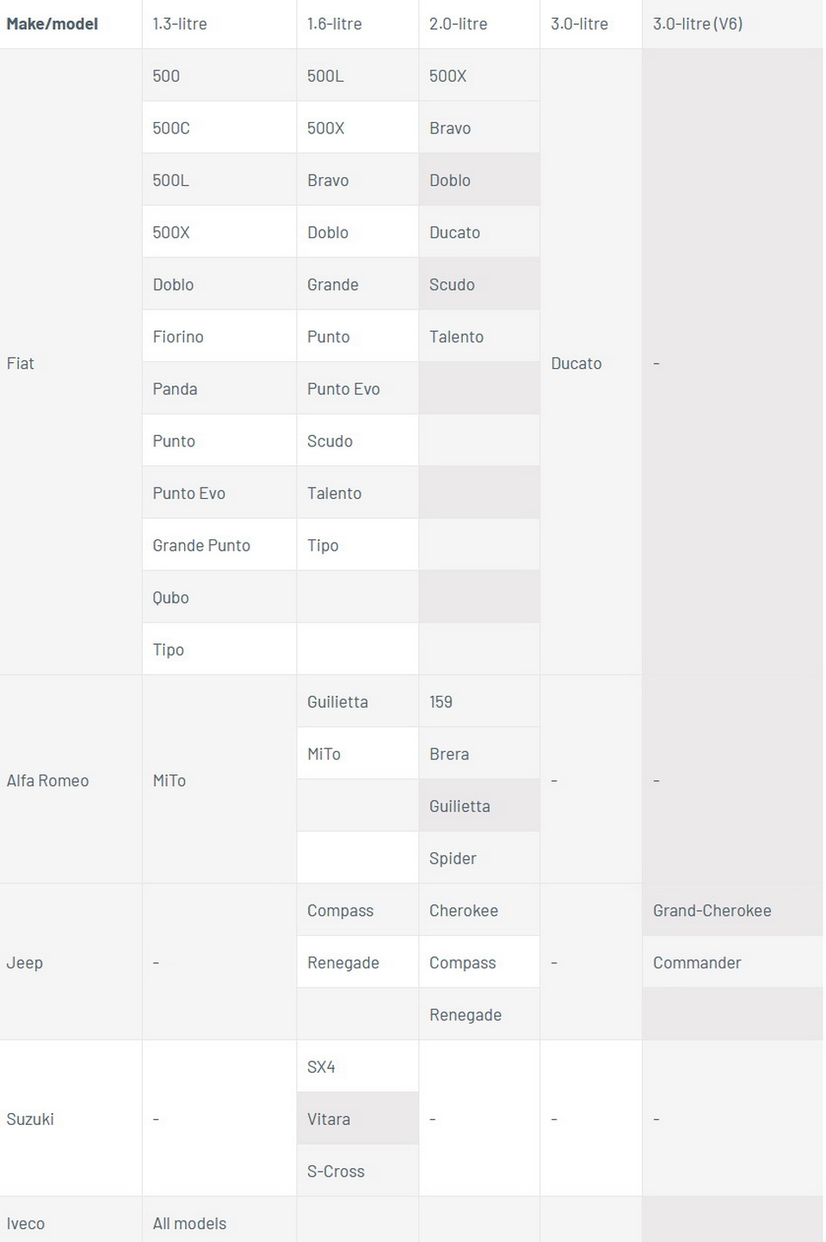Click the Panda model cell

(175, 389)
